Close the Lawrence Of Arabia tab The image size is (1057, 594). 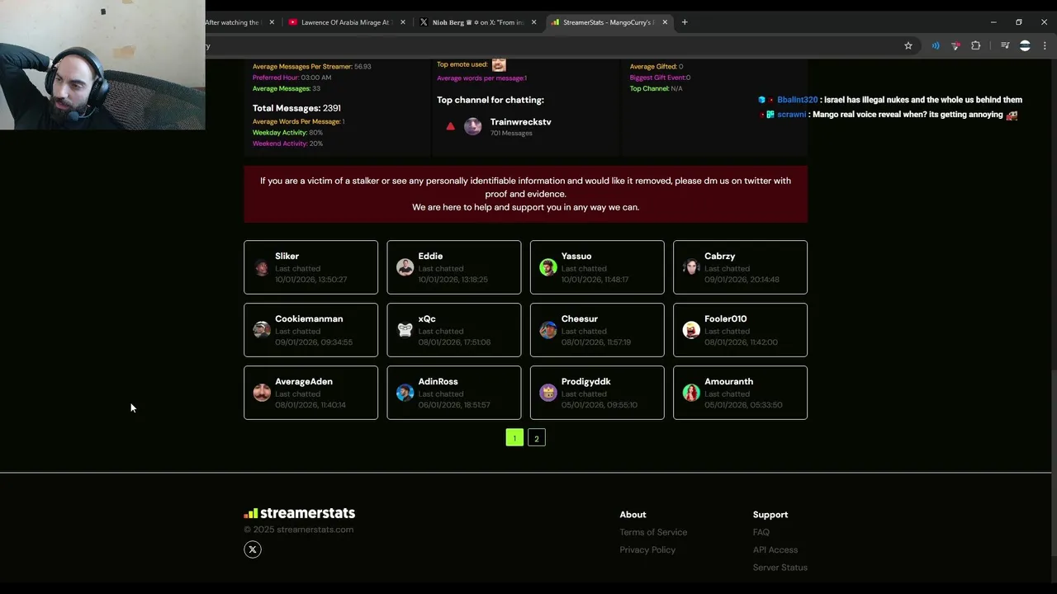point(403,22)
